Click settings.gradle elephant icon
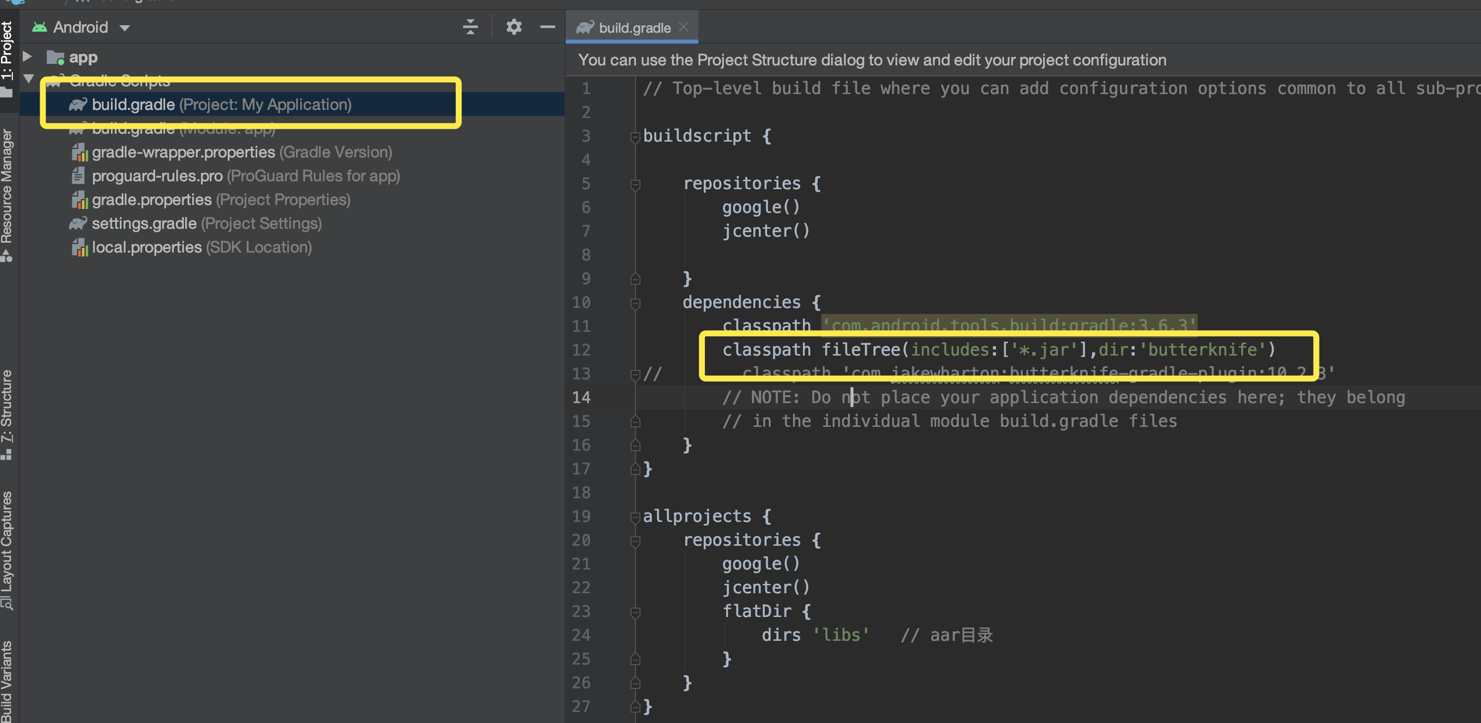The width and height of the screenshot is (1481, 723). [78, 223]
